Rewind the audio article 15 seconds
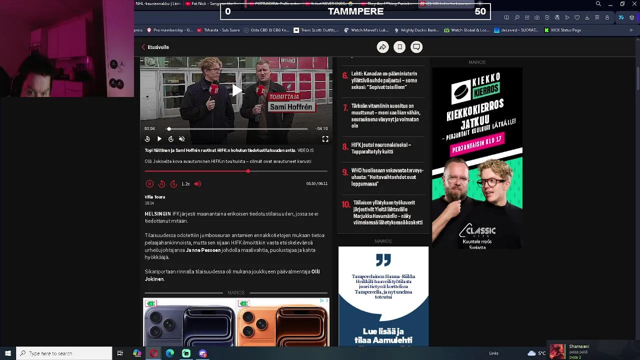Image resolution: width=640 pixels, height=360 pixels. coord(161,184)
